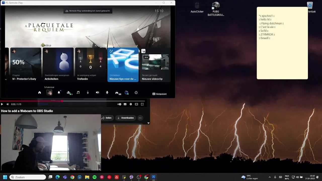The image size is (322, 181).
Task: Click the Continue label above activity cards
Action: 47,45
